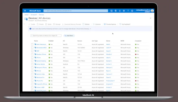
Task: Click the device icon beside Szymon's Mac
Action: 35,74
